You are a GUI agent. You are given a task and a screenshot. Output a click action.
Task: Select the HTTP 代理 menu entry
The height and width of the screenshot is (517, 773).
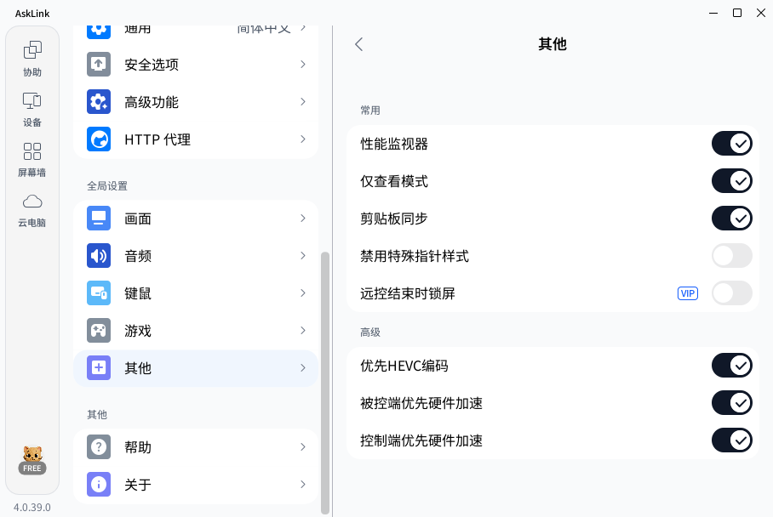click(196, 139)
